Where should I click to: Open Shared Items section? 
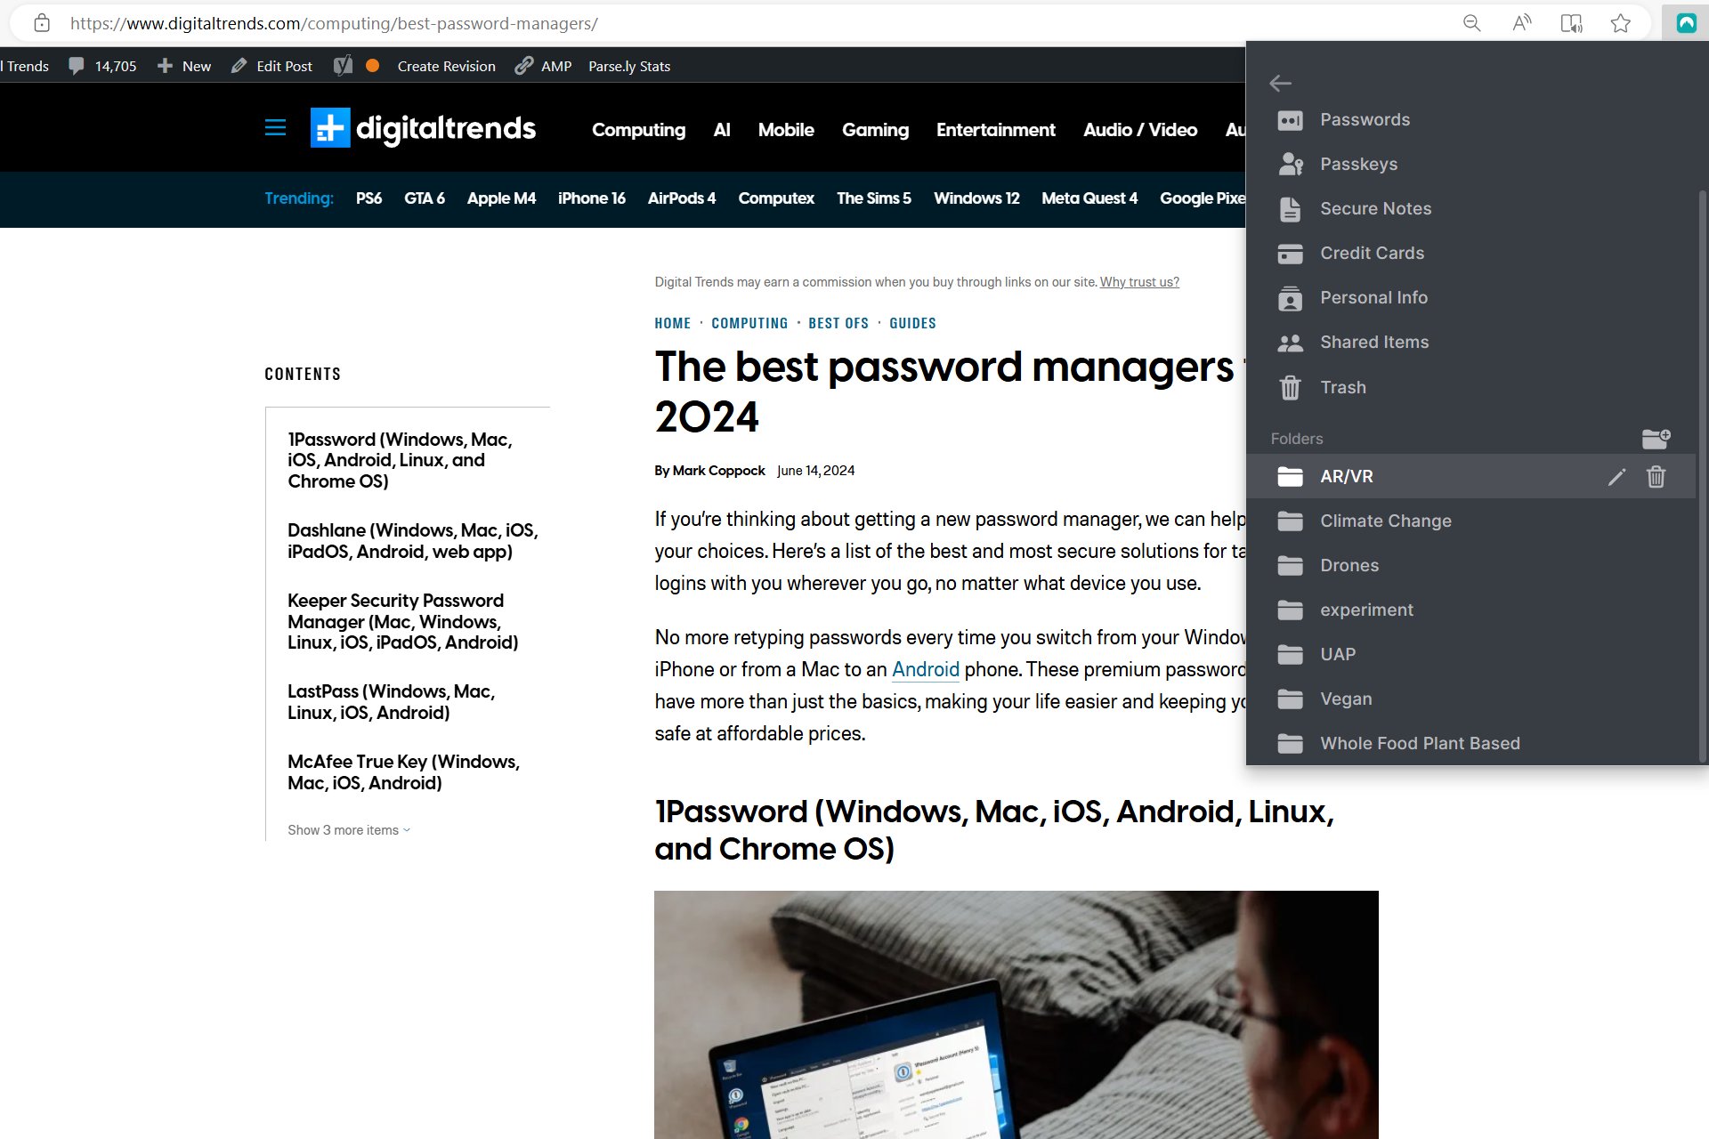pyautogui.click(x=1374, y=342)
